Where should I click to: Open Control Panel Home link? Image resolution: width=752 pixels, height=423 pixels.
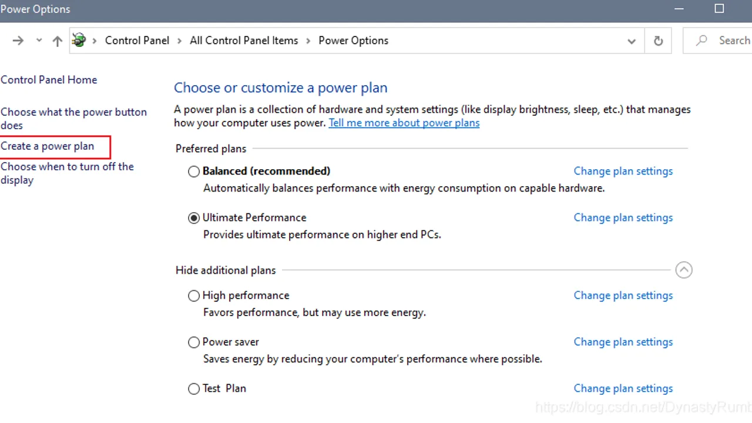(49, 80)
